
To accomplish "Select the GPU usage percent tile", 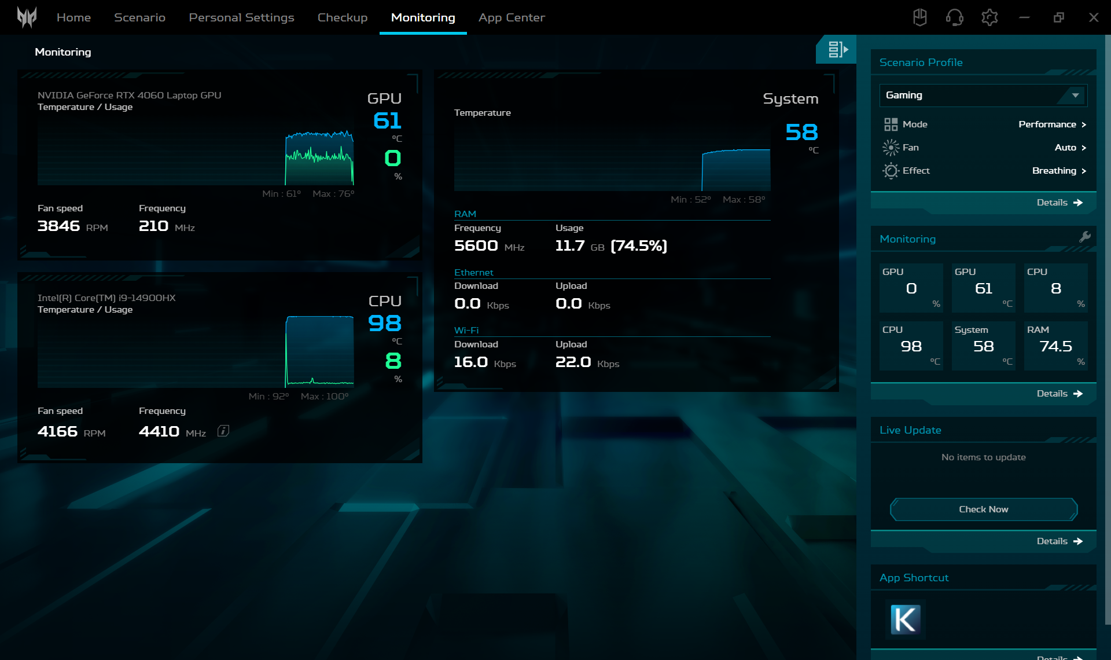I will pos(911,288).
